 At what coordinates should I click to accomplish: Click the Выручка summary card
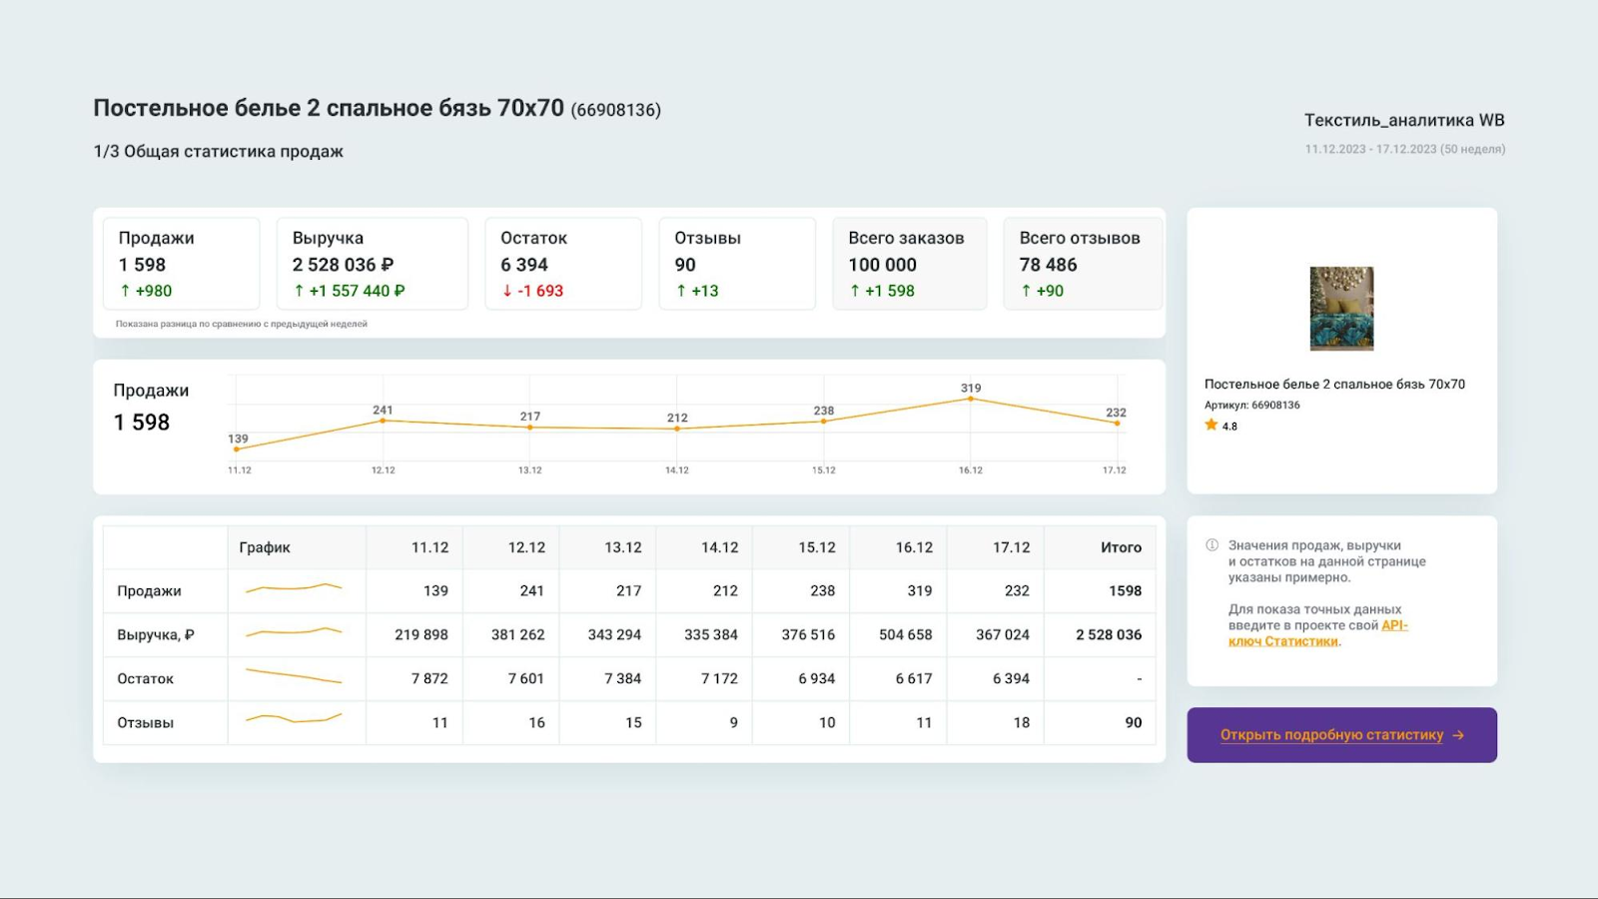(x=372, y=264)
